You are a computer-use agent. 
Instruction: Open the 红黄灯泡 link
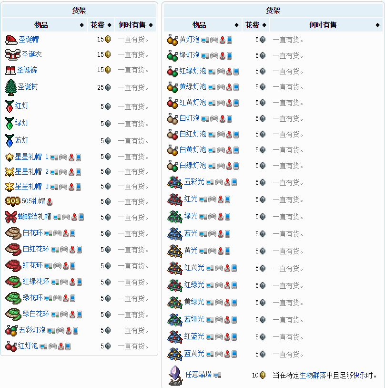point(193,103)
